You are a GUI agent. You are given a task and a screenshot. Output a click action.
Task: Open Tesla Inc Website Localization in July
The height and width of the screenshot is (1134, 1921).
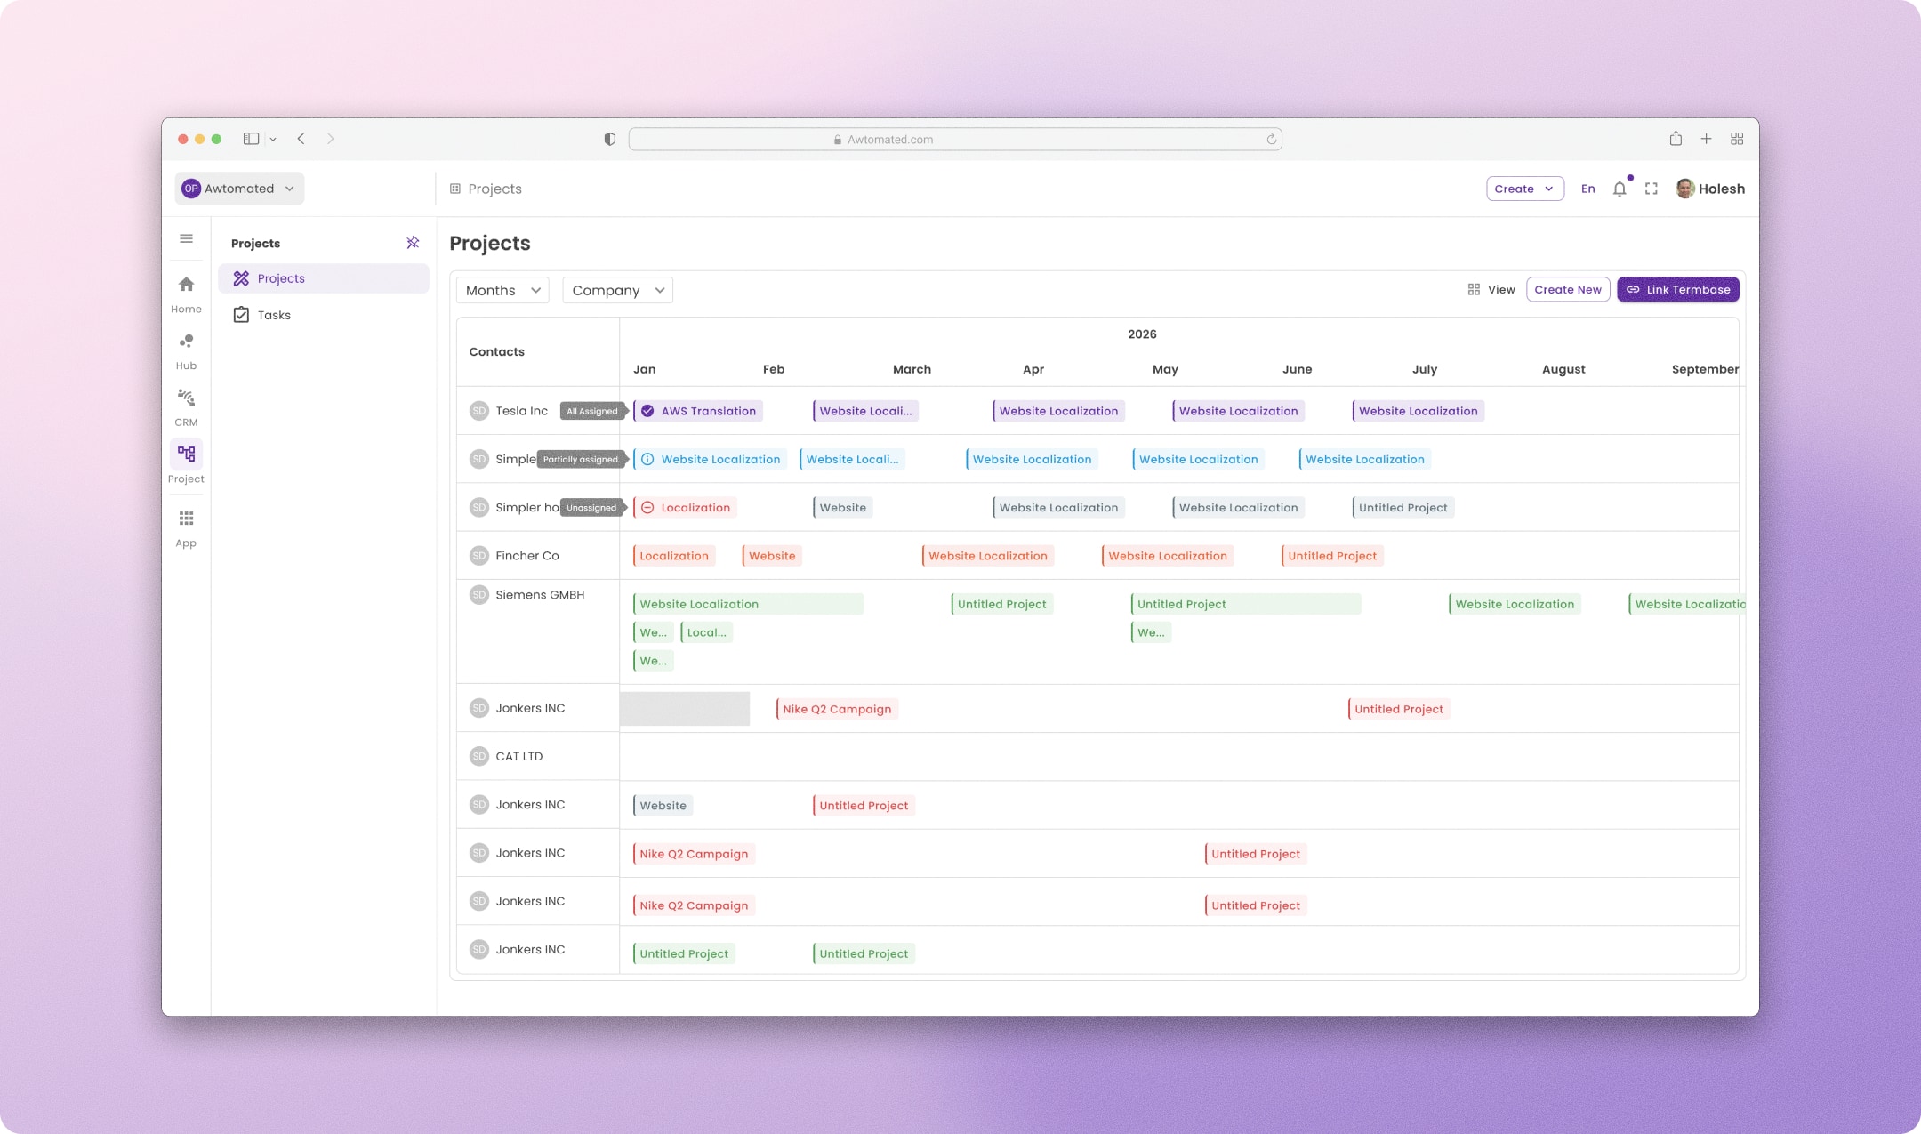(x=1418, y=411)
